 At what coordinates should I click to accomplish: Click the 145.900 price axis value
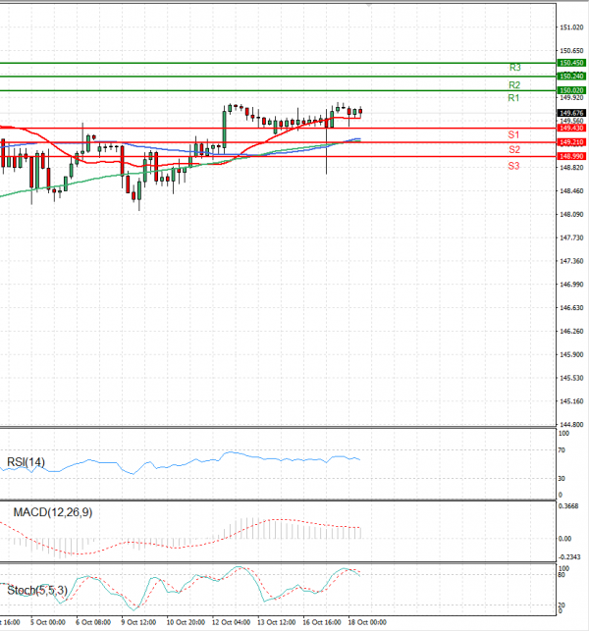571,354
